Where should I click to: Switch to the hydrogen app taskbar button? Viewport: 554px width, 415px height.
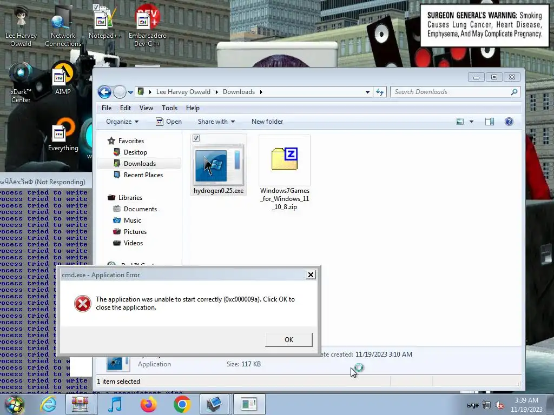214,404
